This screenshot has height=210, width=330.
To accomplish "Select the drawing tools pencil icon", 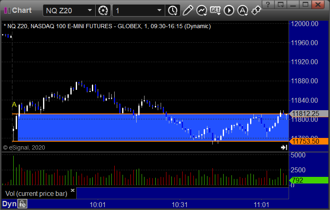I will click(188, 10).
